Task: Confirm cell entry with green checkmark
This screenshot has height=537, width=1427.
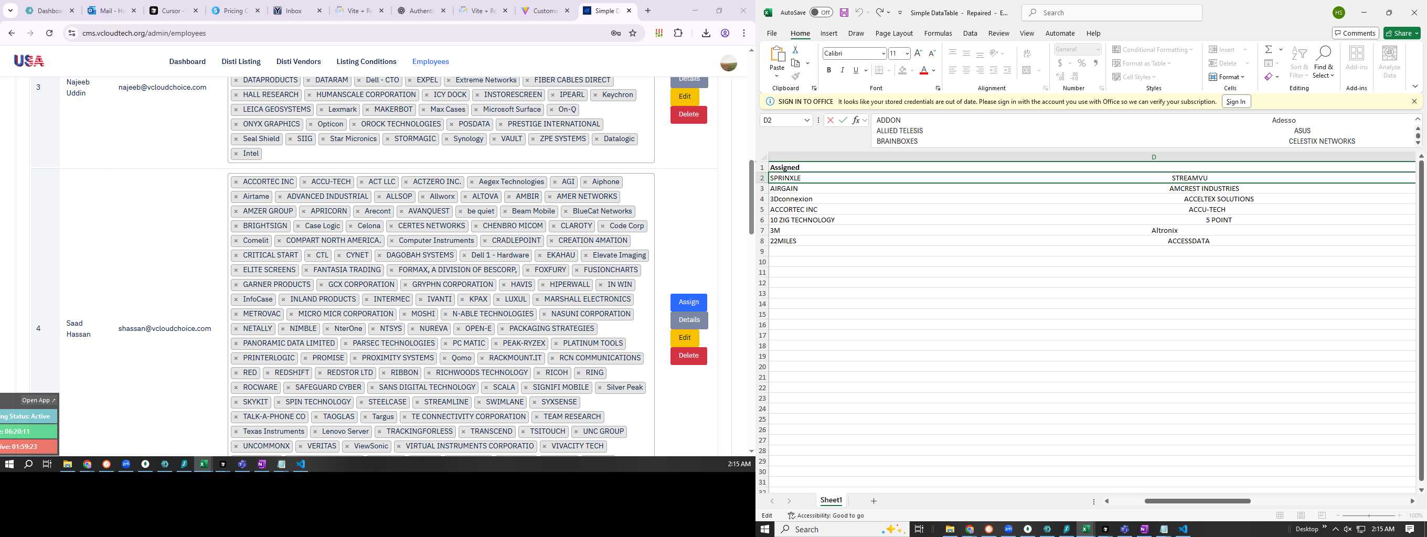Action: [843, 120]
